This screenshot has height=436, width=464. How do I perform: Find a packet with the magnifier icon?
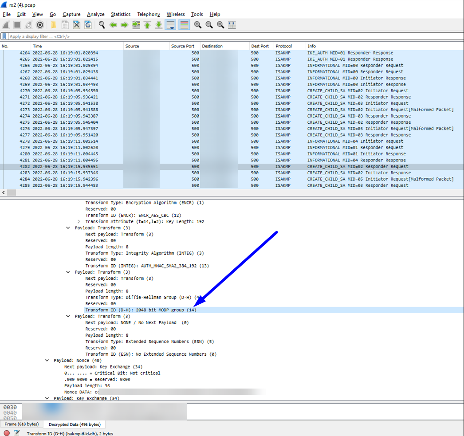click(x=101, y=25)
